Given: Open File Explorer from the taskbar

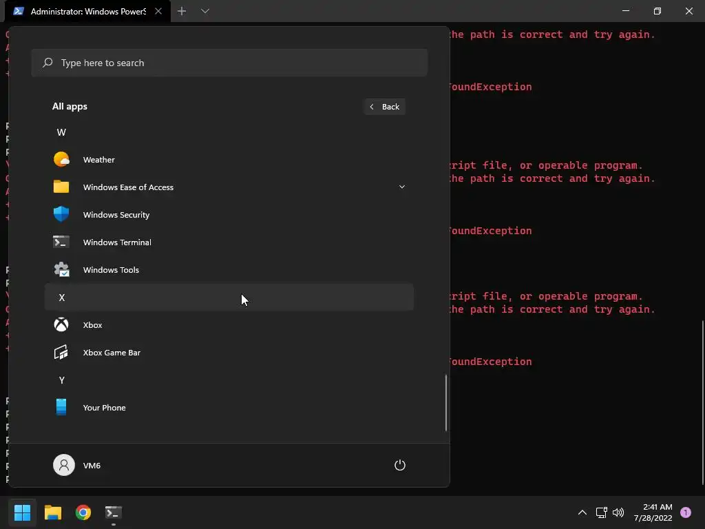Looking at the screenshot, I should coord(52,512).
